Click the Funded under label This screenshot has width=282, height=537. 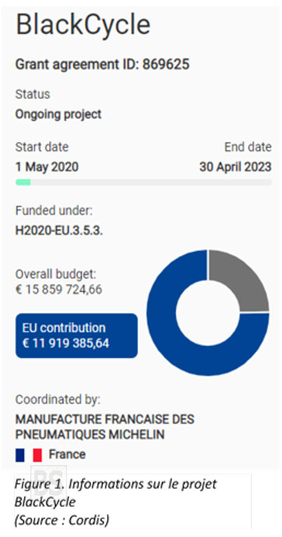pos(54,211)
